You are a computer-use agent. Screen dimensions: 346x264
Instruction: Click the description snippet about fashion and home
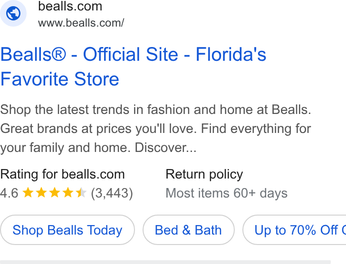[x=155, y=129]
